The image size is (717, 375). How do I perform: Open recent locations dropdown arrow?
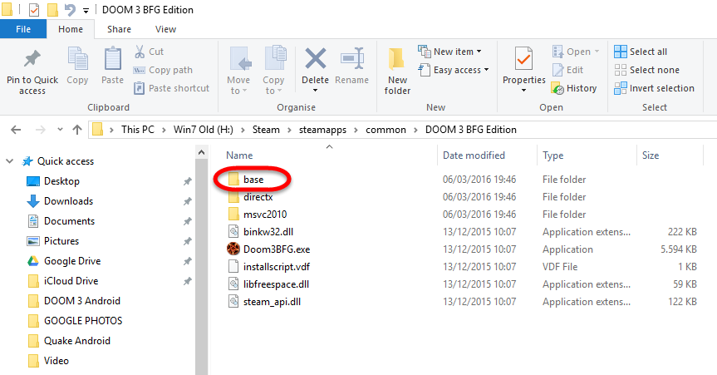(60, 130)
